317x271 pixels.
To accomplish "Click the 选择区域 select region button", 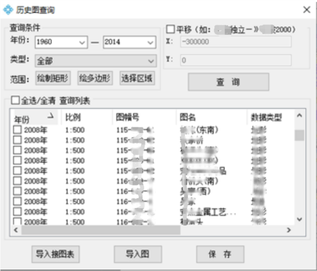I will (137, 78).
